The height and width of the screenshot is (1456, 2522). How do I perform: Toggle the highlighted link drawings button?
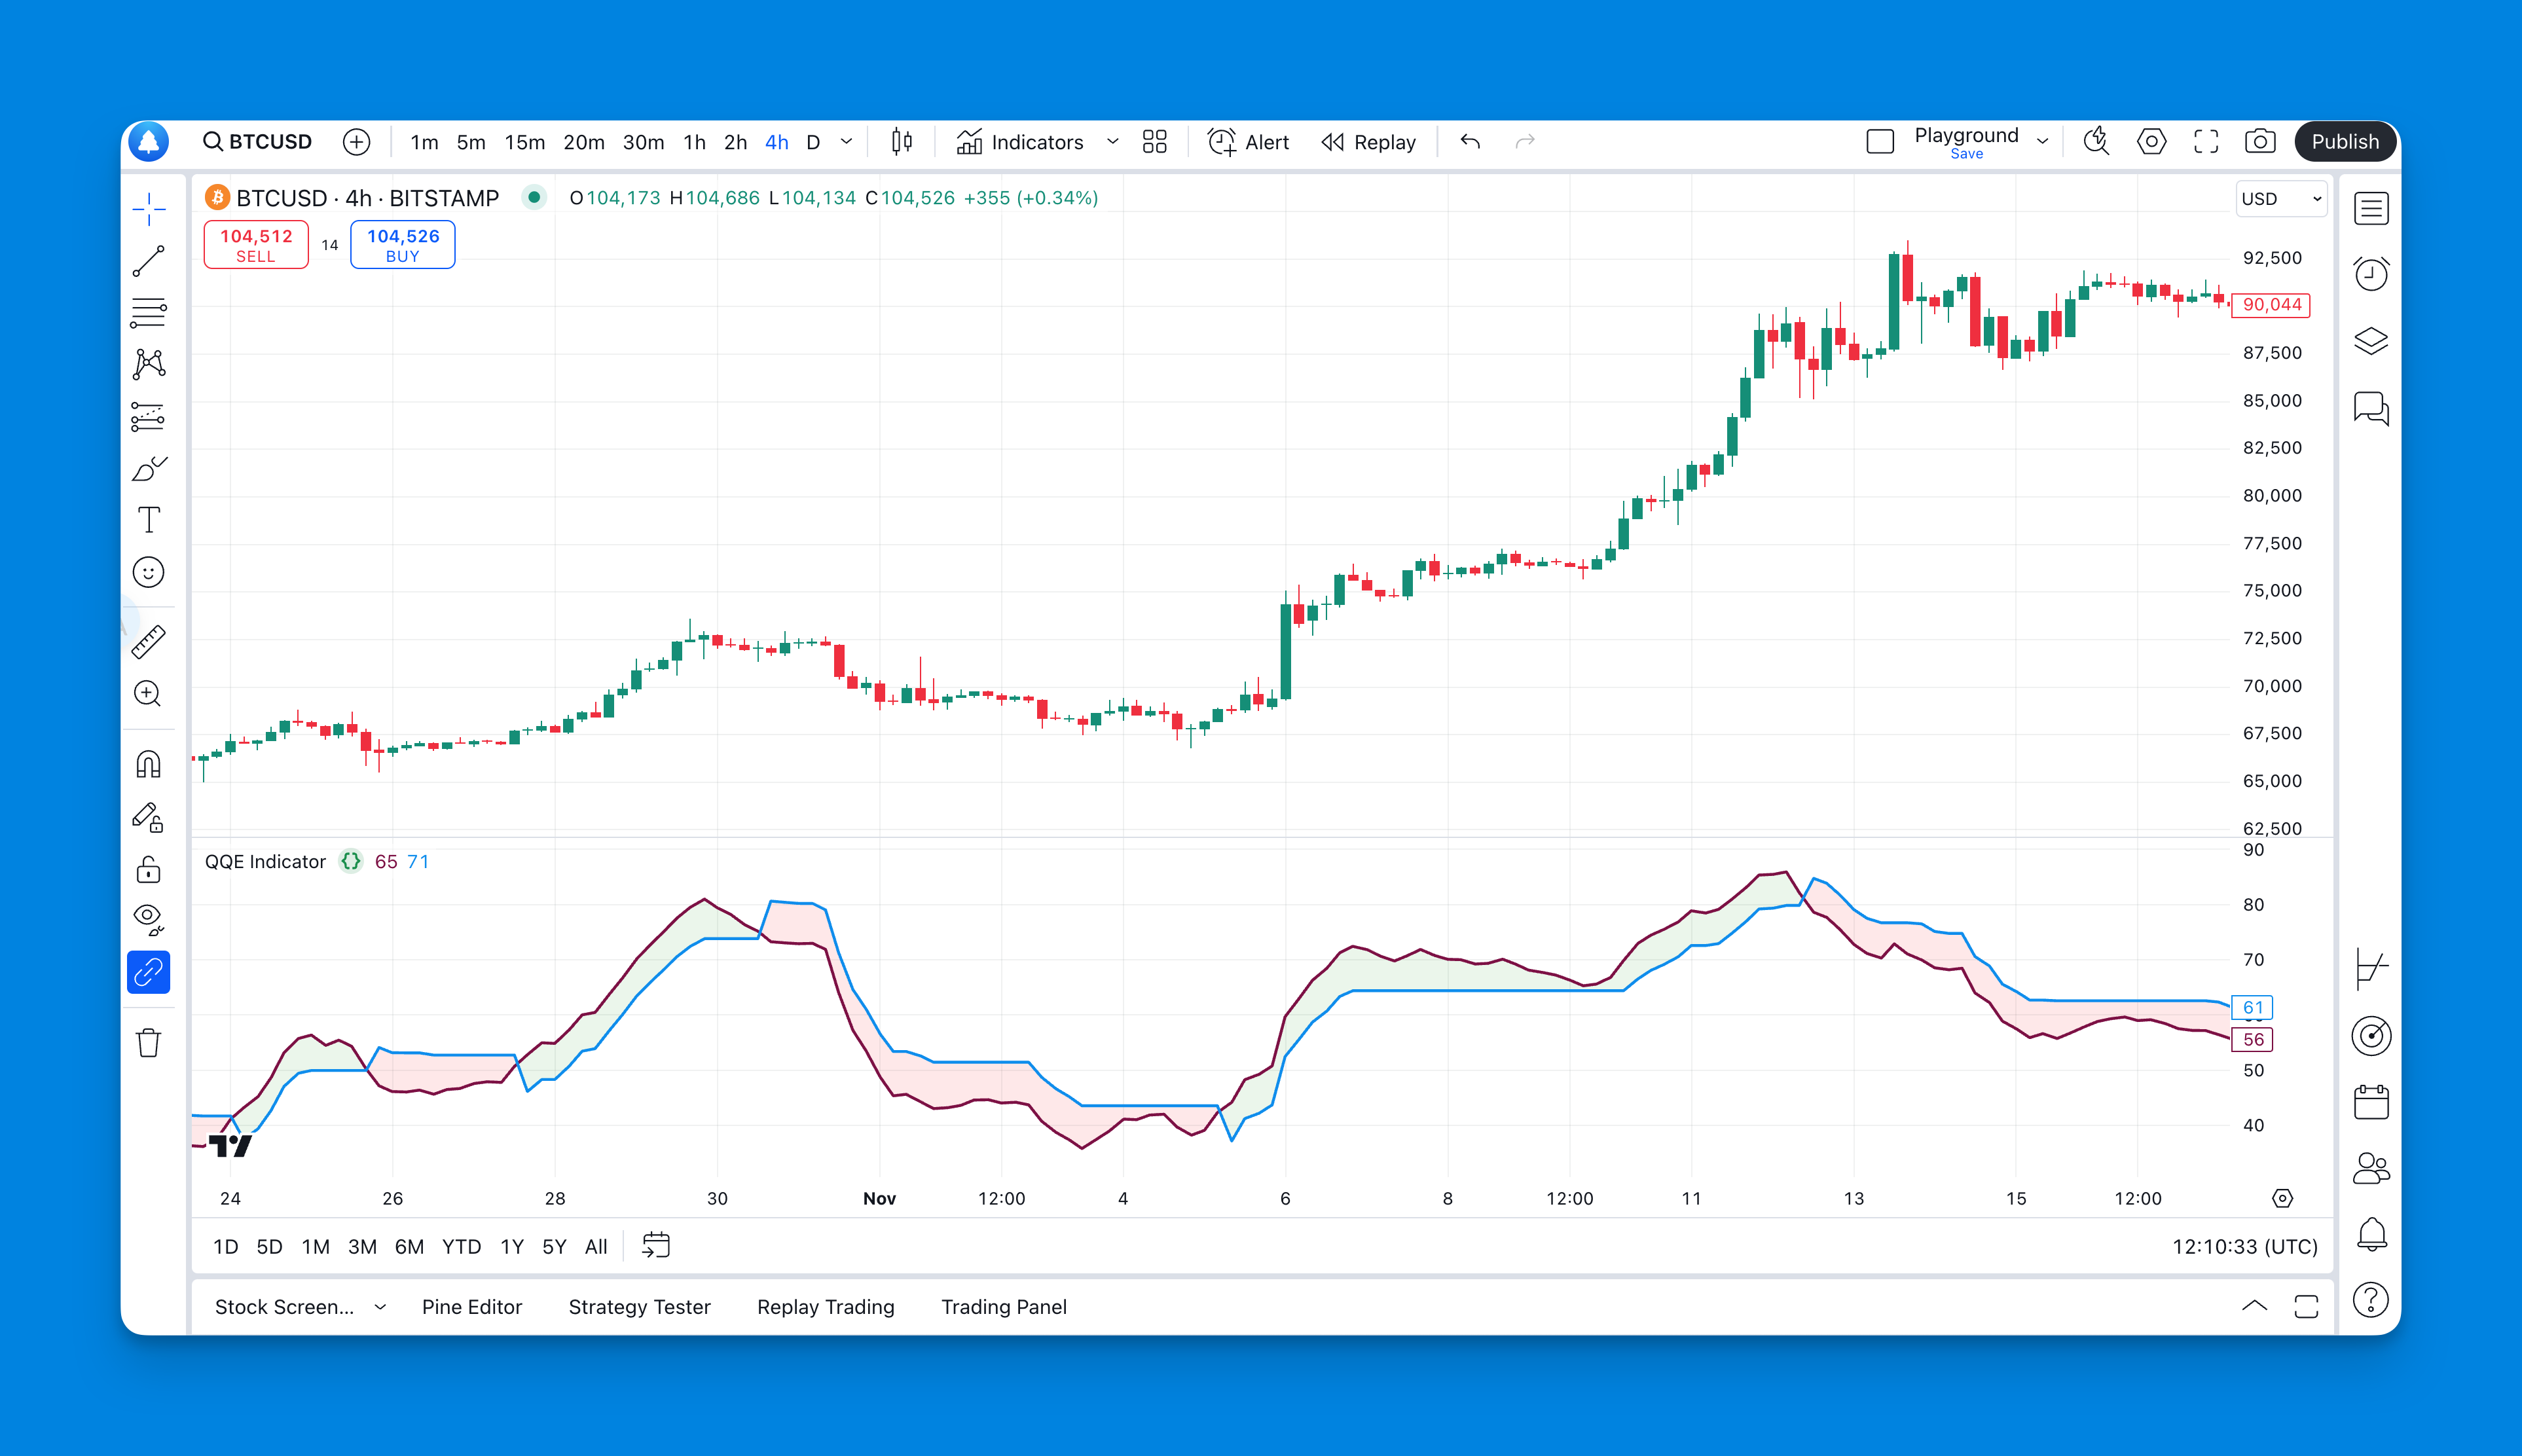(149, 972)
